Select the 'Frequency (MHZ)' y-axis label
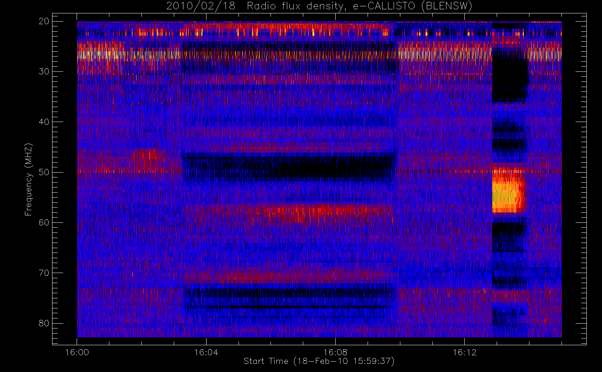602x372 pixels. coord(29,179)
